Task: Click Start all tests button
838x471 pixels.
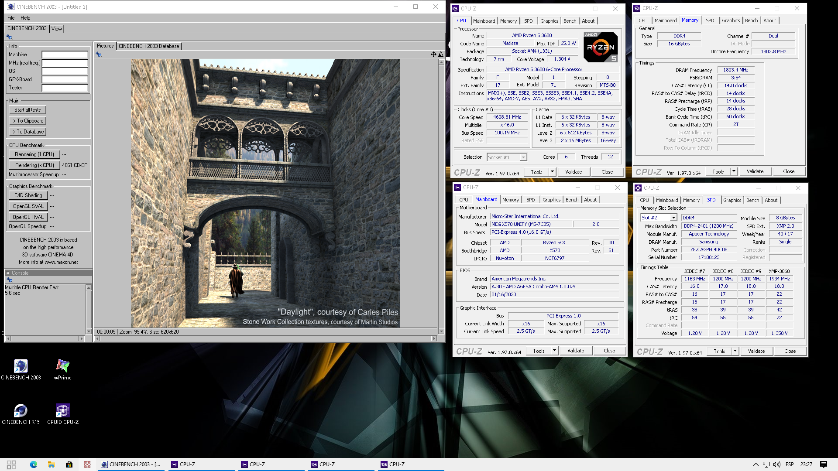Action: coord(27,110)
